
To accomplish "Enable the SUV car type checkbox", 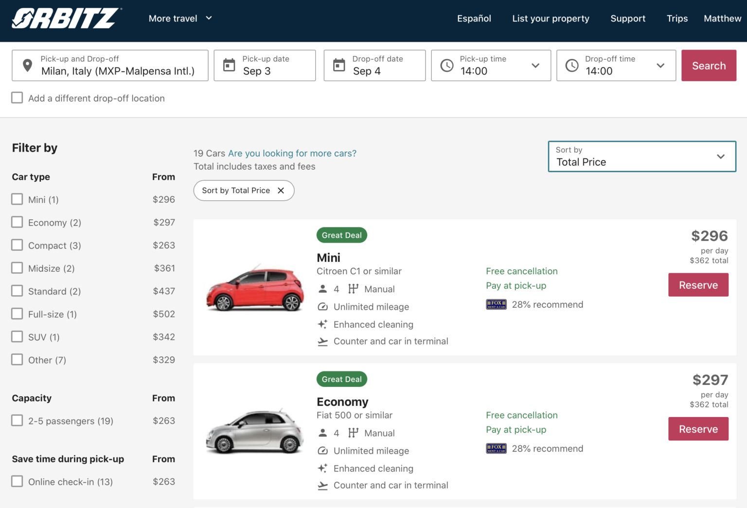I will coord(18,337).
